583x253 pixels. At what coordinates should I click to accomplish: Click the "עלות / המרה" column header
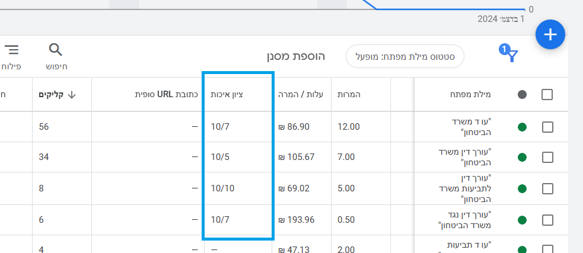click(301, 95)
